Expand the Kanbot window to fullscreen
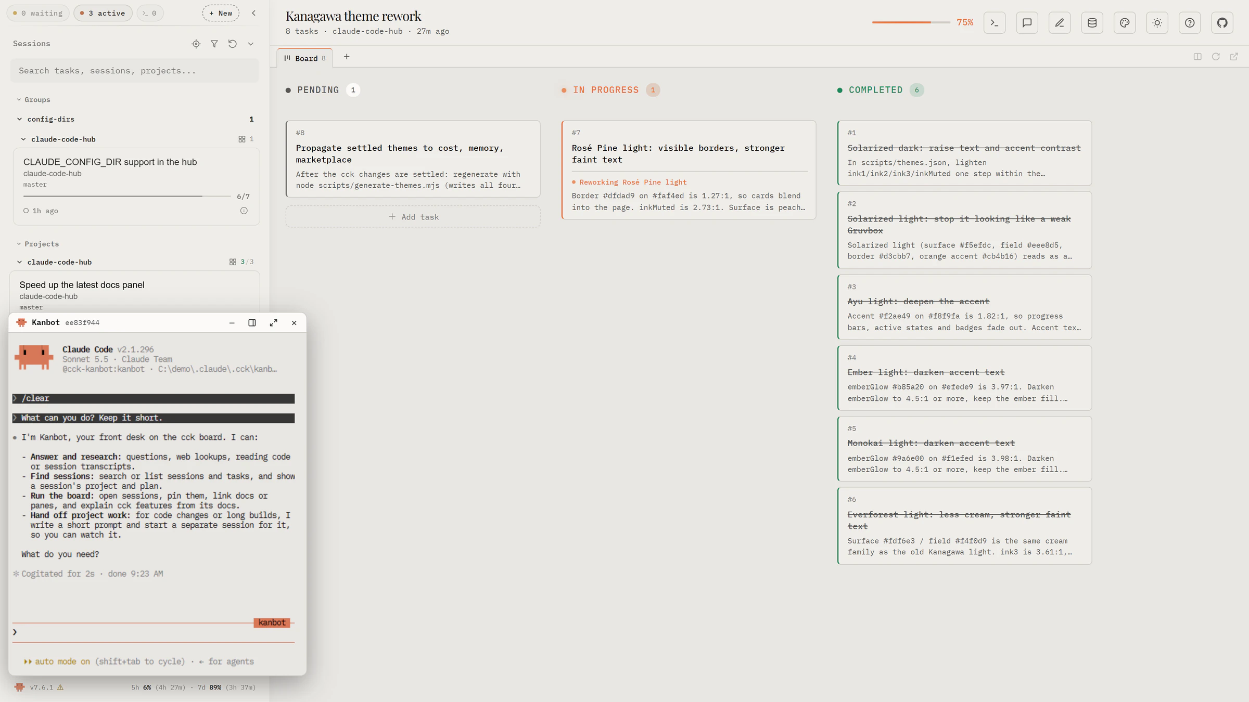 [x=273, y=323]
